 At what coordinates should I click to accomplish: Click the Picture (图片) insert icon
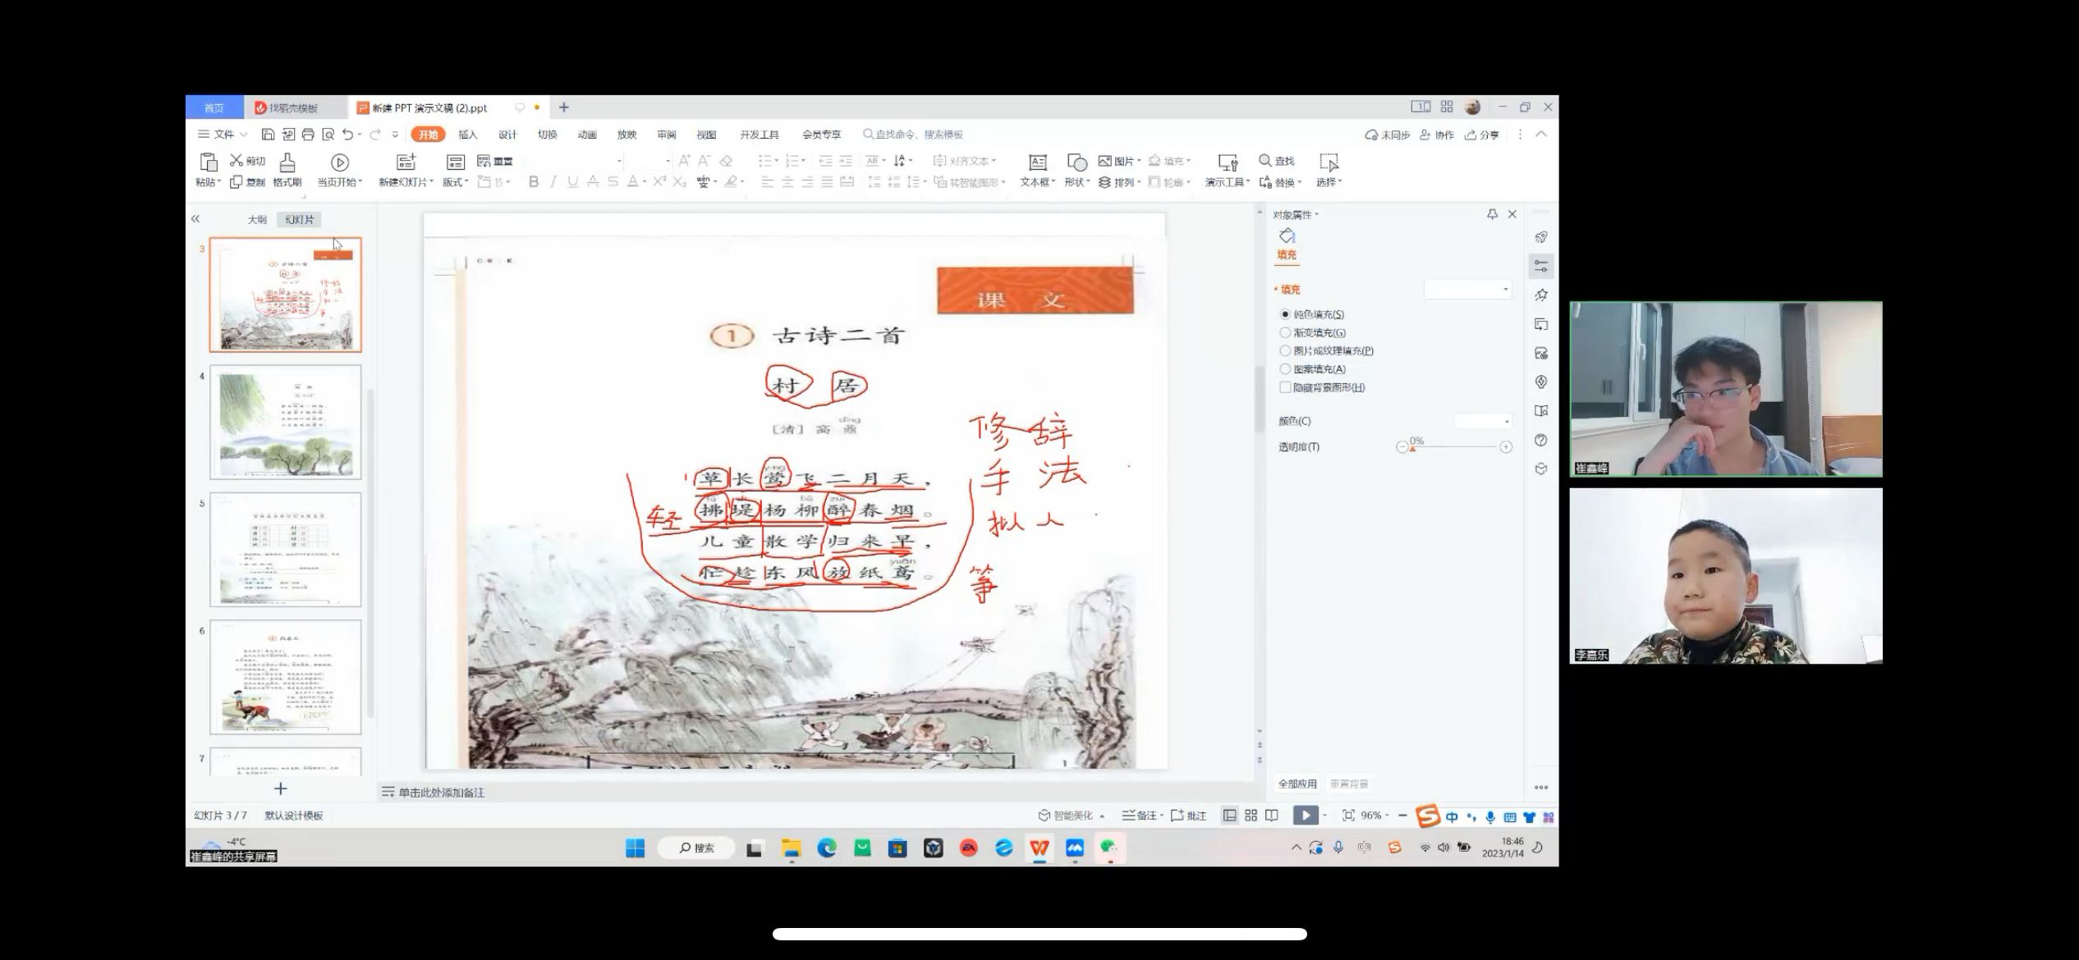pos(1105,161)
